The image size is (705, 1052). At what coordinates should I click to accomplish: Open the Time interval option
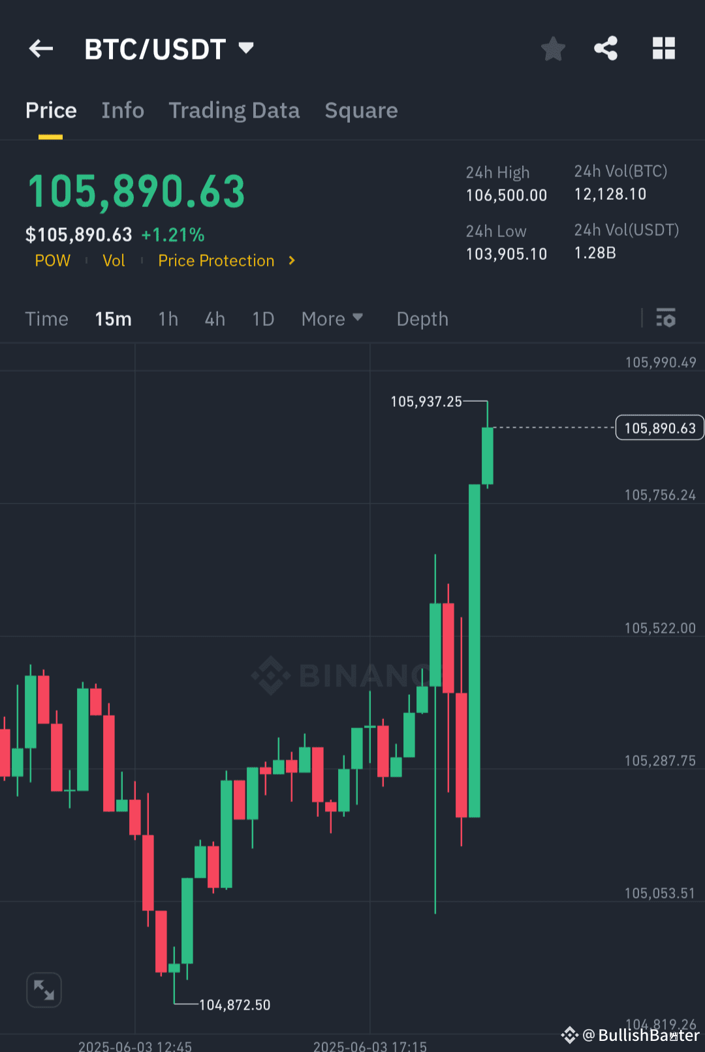[x=46, y=319]
